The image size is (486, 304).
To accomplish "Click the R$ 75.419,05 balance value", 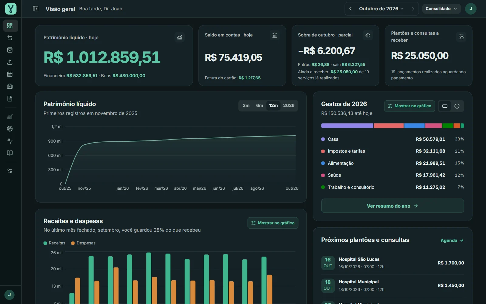I will (x=233, y=57).
